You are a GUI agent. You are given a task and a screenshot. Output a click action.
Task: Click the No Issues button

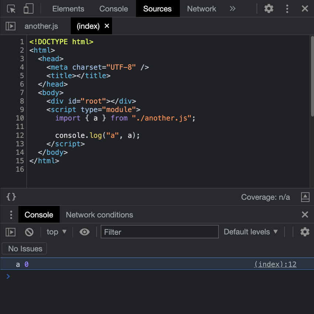[x=24, y=248]
